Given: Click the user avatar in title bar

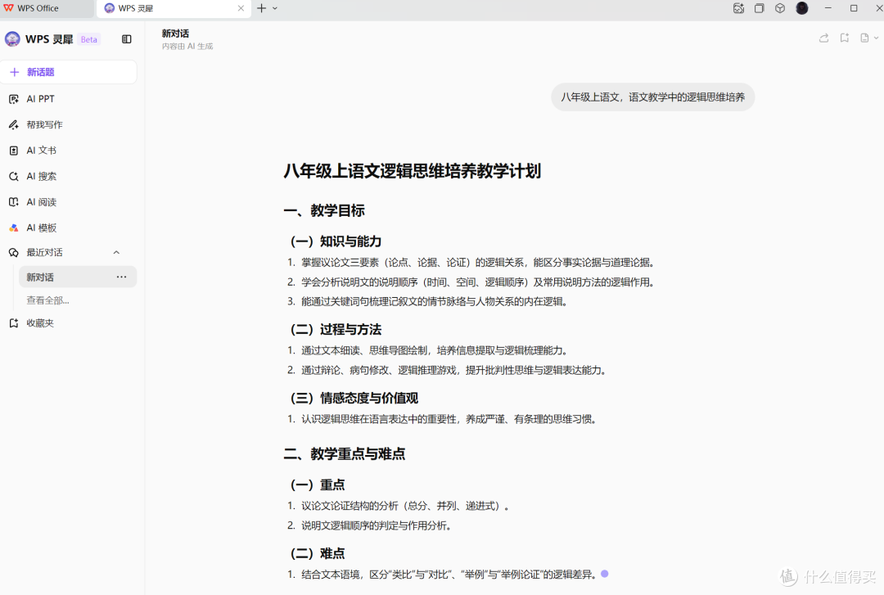Looking at the screenshot, I should pos(801,8).
